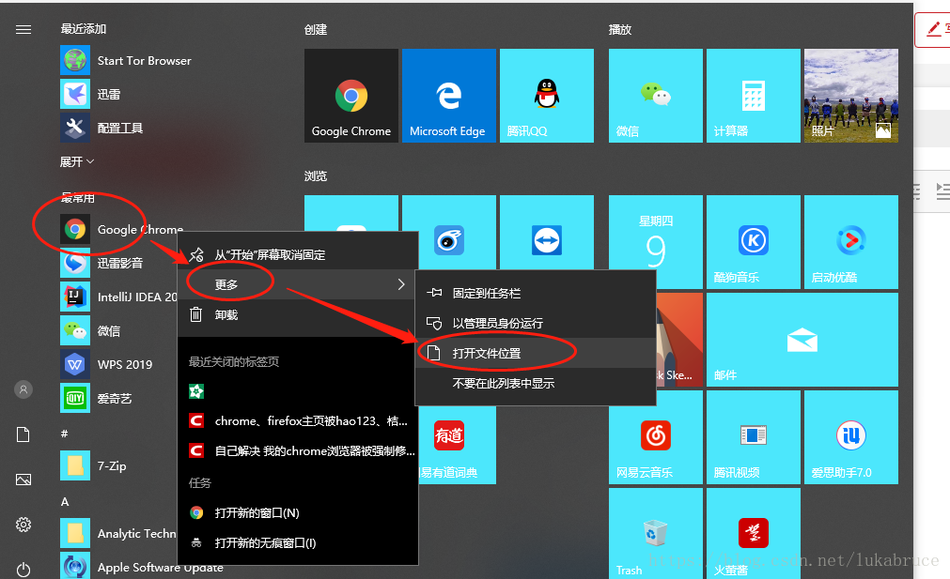This screenshot has width=950, height=579.
Task: Open the 腾讯QQ tile
Action: [x=547, y=96]
